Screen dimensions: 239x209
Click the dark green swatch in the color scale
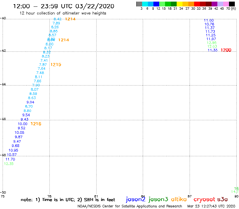click(174, 4)
